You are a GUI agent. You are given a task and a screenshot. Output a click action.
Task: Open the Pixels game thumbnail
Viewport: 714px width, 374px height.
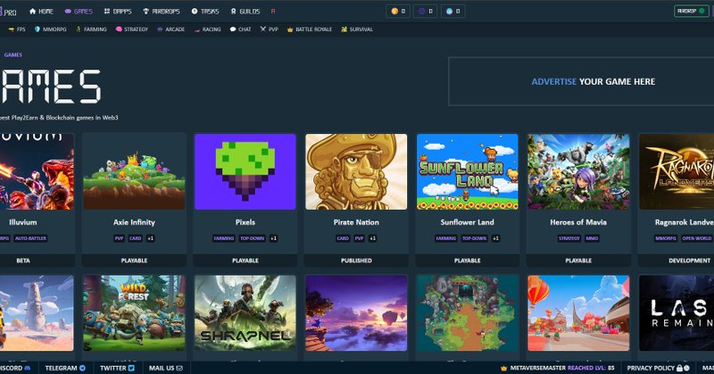(x=245, y=171)
